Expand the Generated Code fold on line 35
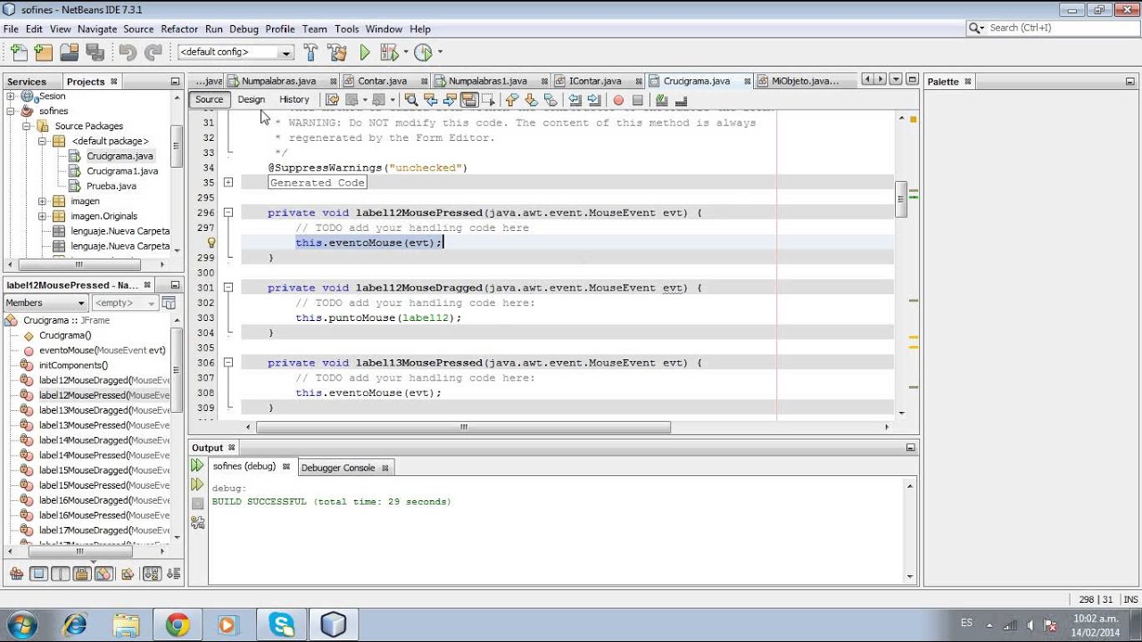The height and width of the screenshot is (642, 1142). click(228, 183)
